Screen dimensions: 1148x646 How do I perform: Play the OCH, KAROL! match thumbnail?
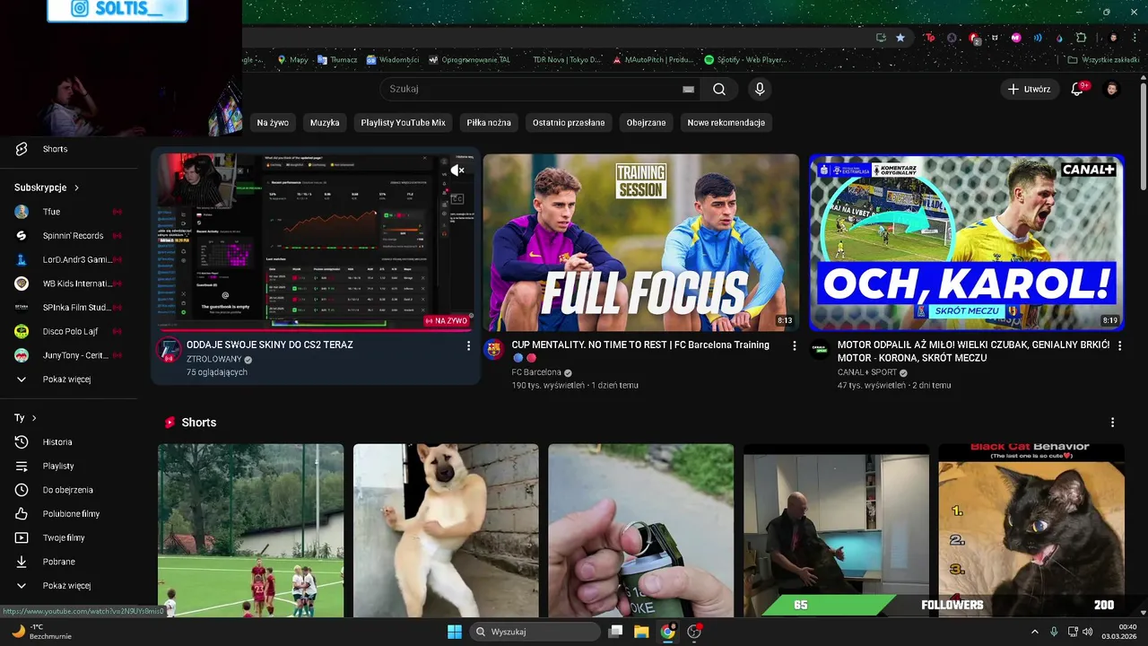(x=967, y=242)
